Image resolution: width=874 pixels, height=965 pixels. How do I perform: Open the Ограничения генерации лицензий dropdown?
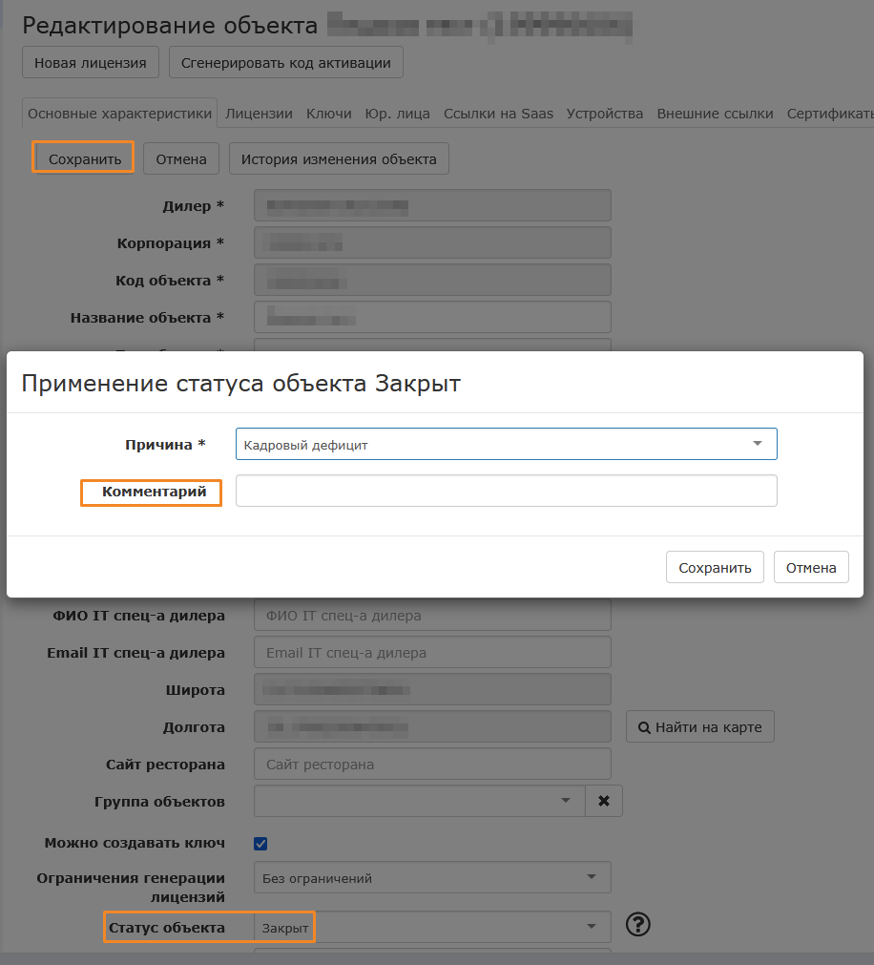pyautogui.click(x=431, y=878)
